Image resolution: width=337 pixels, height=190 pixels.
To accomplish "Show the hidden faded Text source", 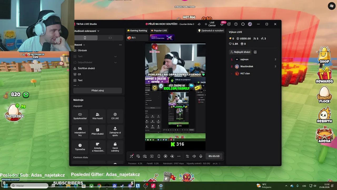I will (115, 56).
